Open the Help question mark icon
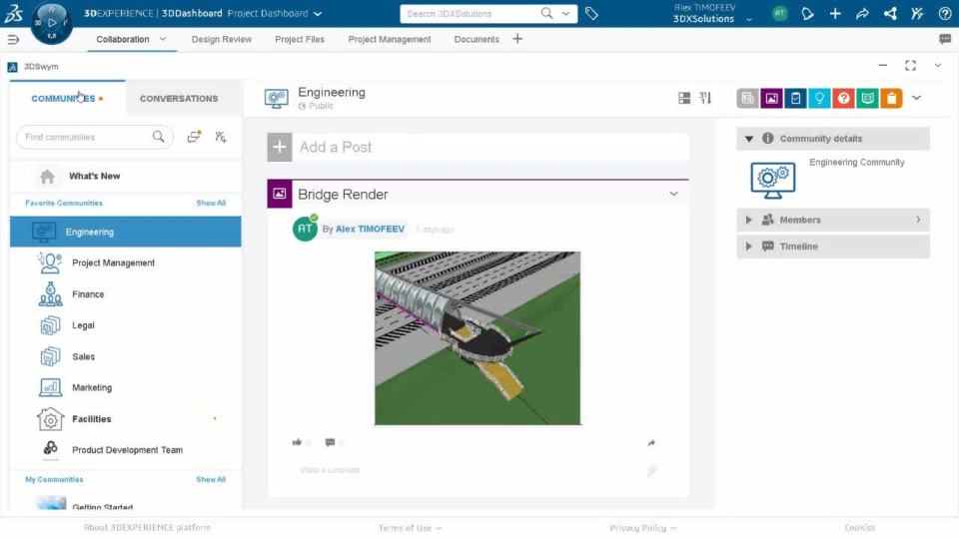Image resolution: width=959 pixels, height=539 pixels. (x=945, y=13)
